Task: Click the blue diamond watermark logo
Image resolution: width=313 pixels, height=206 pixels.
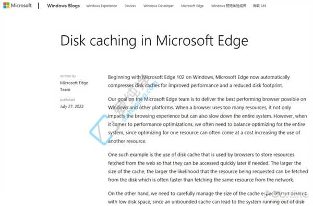Action: 101,130
